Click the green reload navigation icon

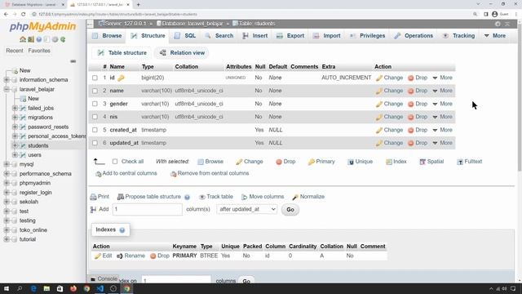(63, 39)
